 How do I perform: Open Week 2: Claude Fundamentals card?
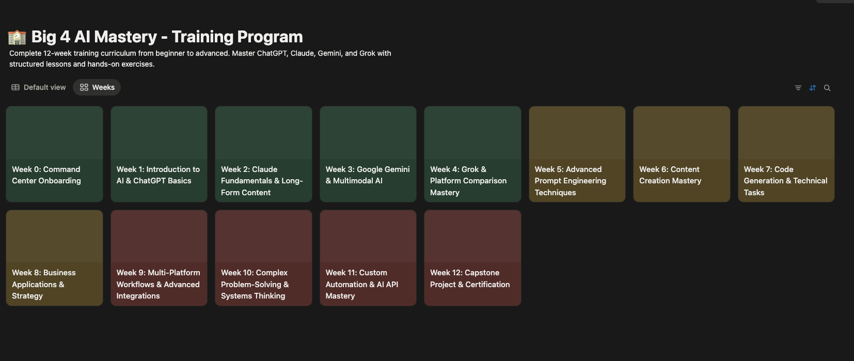(263, 154)
